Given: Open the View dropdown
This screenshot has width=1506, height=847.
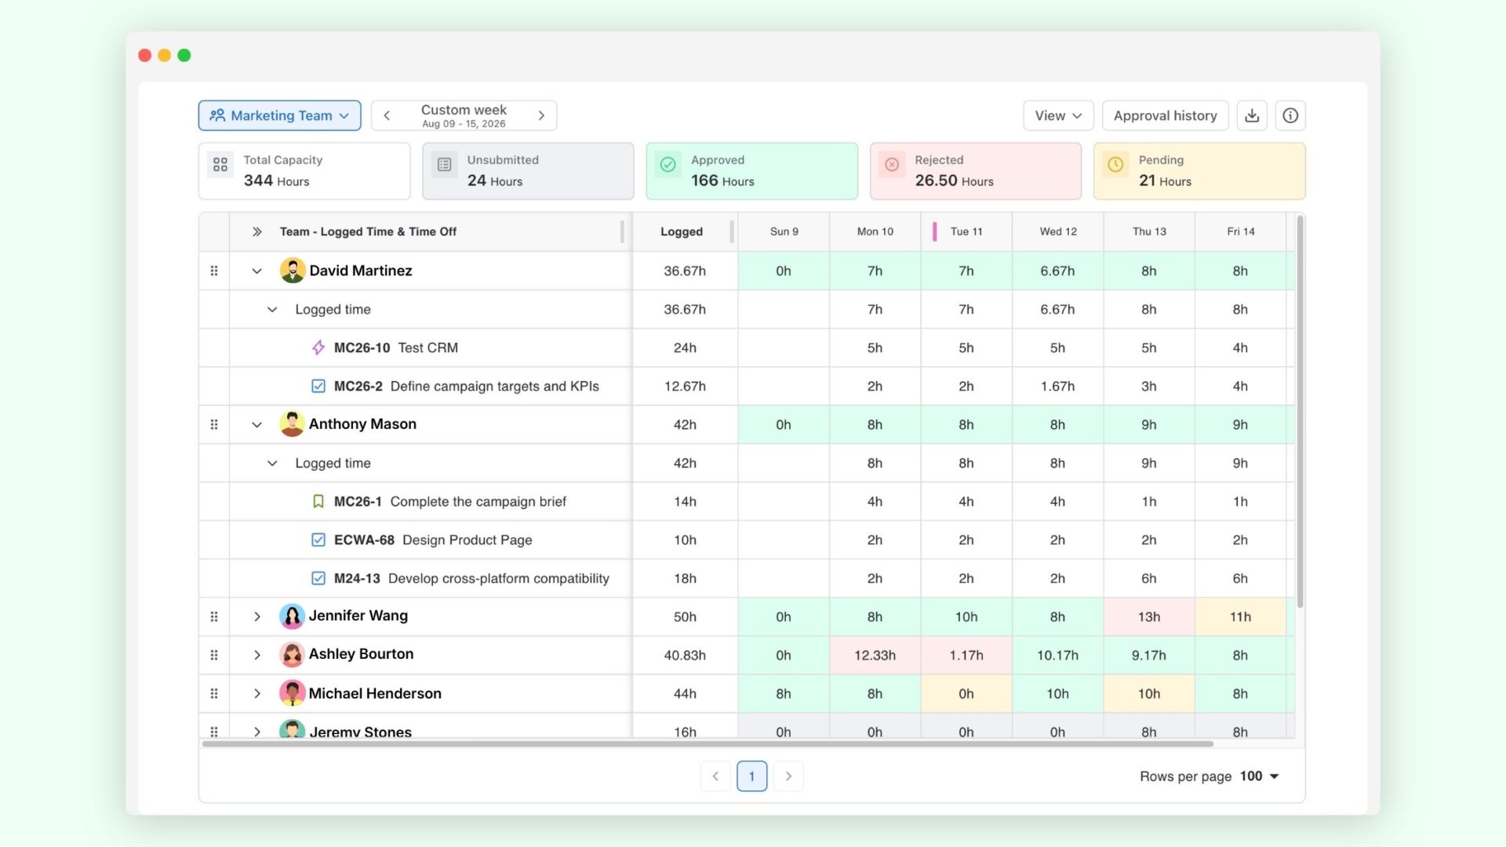Looking at the screenshot, I should (x=1058, y=115).
